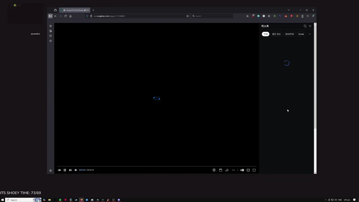Viewport: 359px width, 202px height.
Task: Switch to theater mode rectangle icon
Action: point(248,170)
